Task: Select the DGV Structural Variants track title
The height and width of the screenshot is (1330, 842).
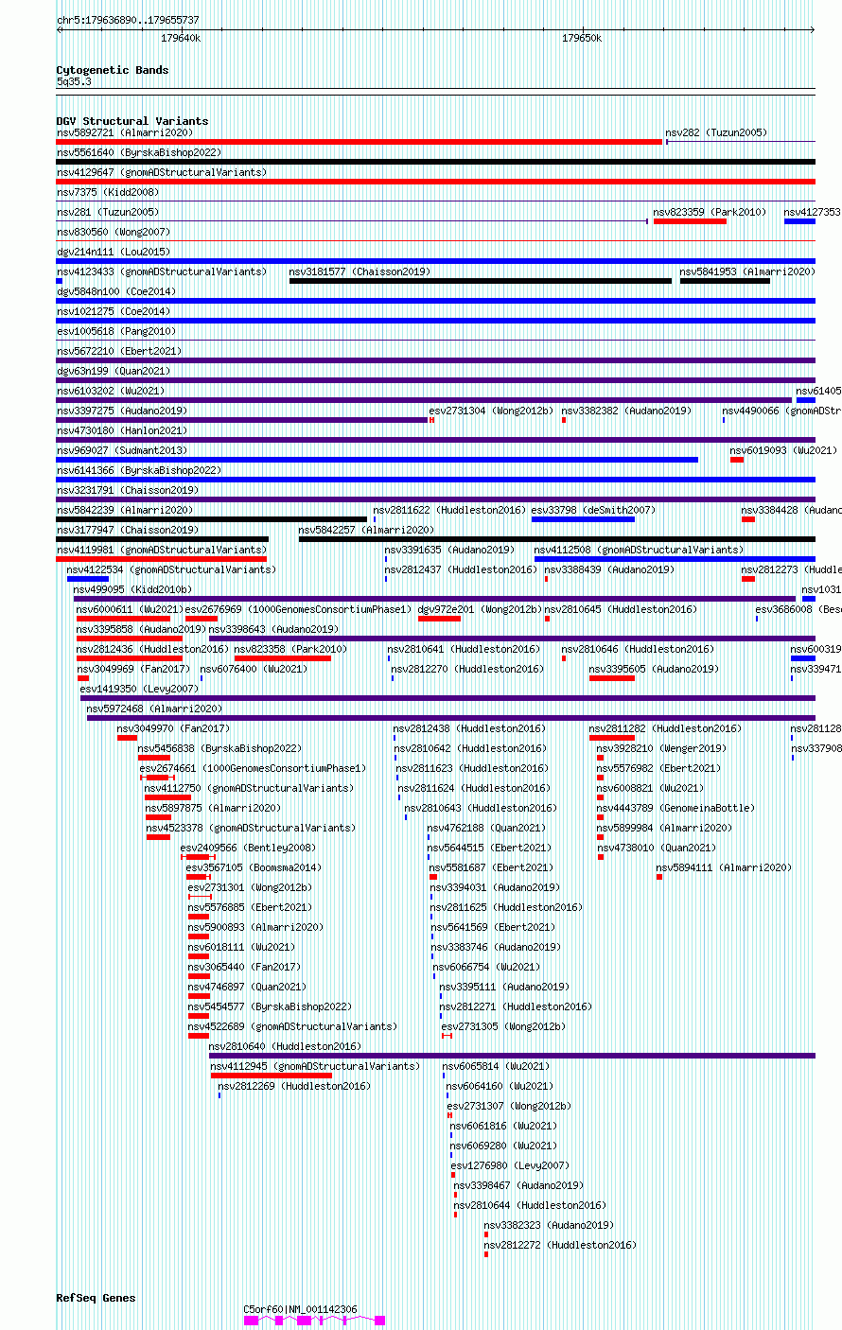Action: click(132, 121)
